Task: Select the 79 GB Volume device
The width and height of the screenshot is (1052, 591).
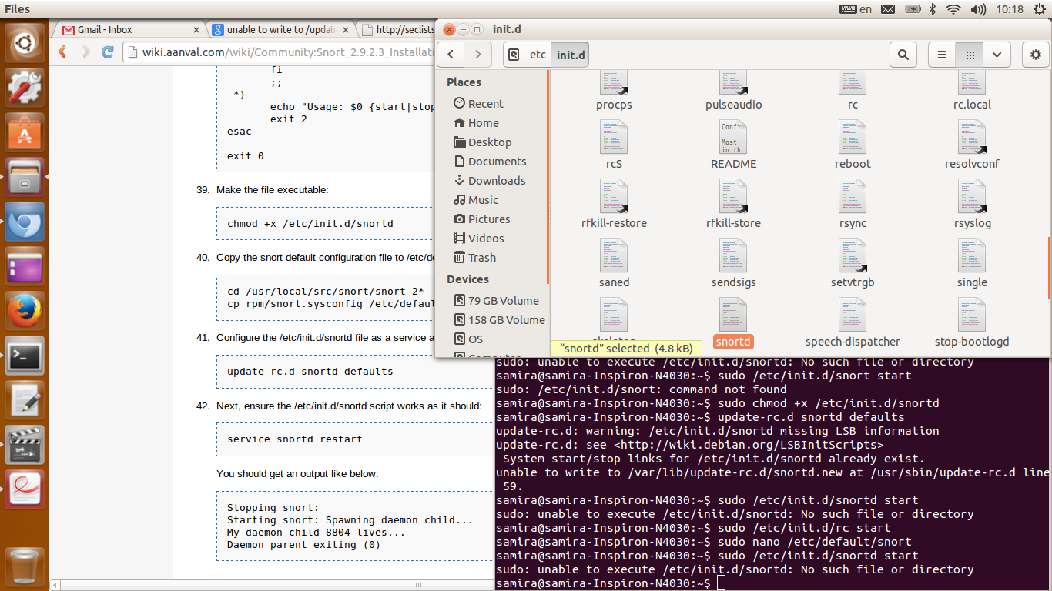Action: [x=503, y=301]
